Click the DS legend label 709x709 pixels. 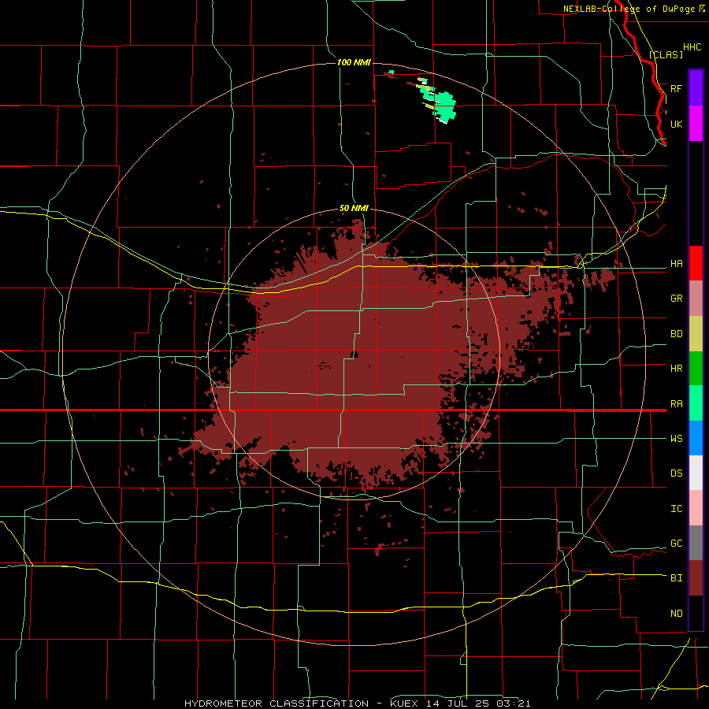[676, 473]
